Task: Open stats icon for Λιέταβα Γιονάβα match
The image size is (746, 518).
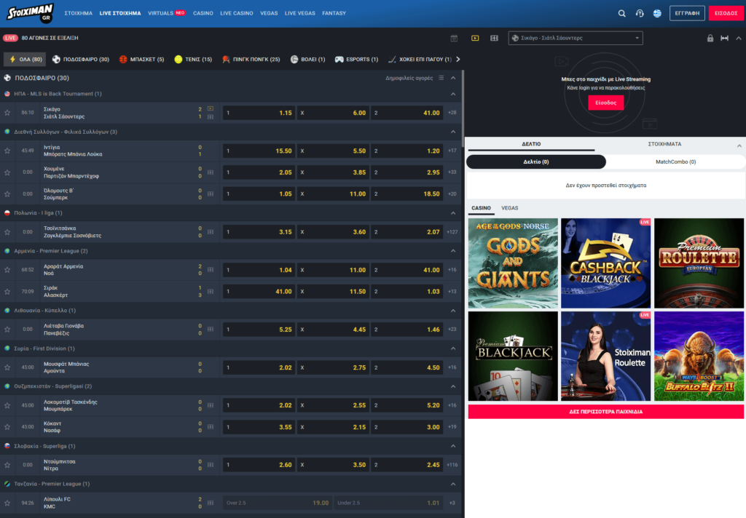Action: coord(211,330)
